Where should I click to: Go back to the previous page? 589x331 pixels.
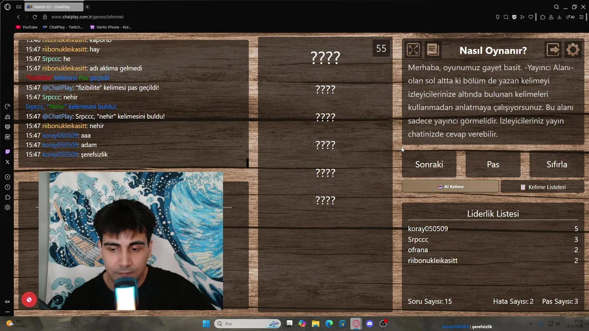click(x=18, y=17)
